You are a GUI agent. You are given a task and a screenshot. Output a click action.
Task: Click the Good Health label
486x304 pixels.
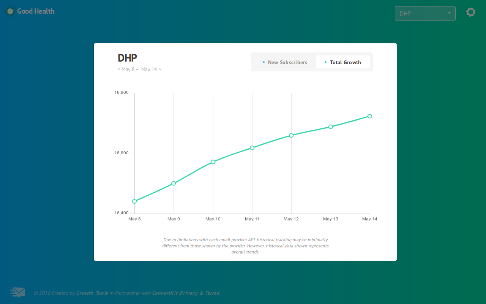36,11
